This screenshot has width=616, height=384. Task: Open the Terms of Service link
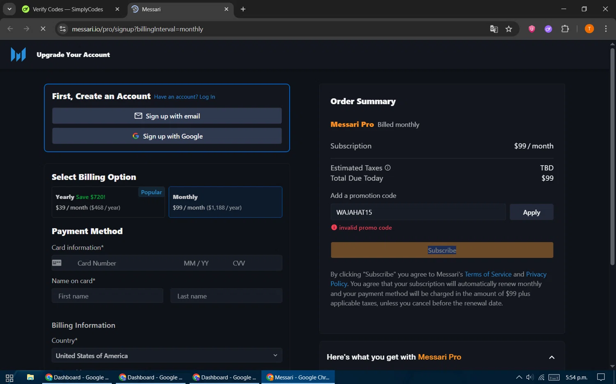click(488, 274)
